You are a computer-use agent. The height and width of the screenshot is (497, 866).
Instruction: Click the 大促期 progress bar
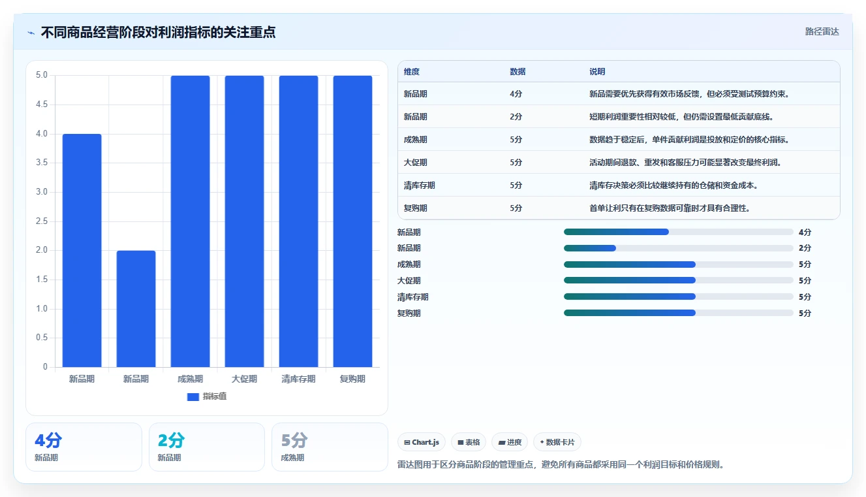coord(679,281)
